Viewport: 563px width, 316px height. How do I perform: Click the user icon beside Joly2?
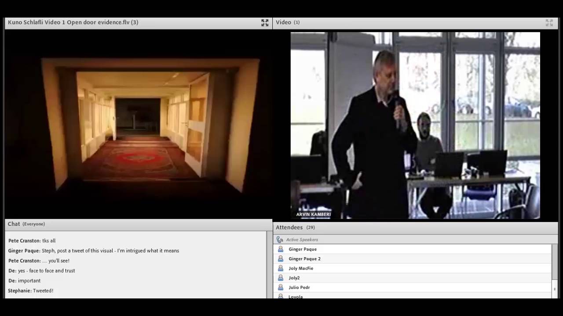(x=281, y=278)
